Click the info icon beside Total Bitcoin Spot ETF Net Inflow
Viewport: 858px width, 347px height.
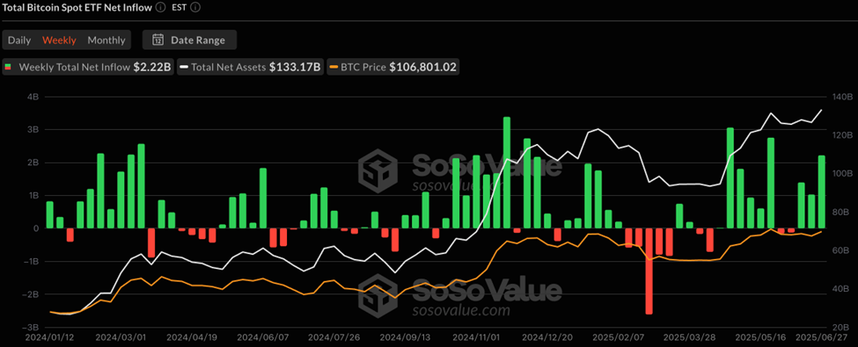160,8
